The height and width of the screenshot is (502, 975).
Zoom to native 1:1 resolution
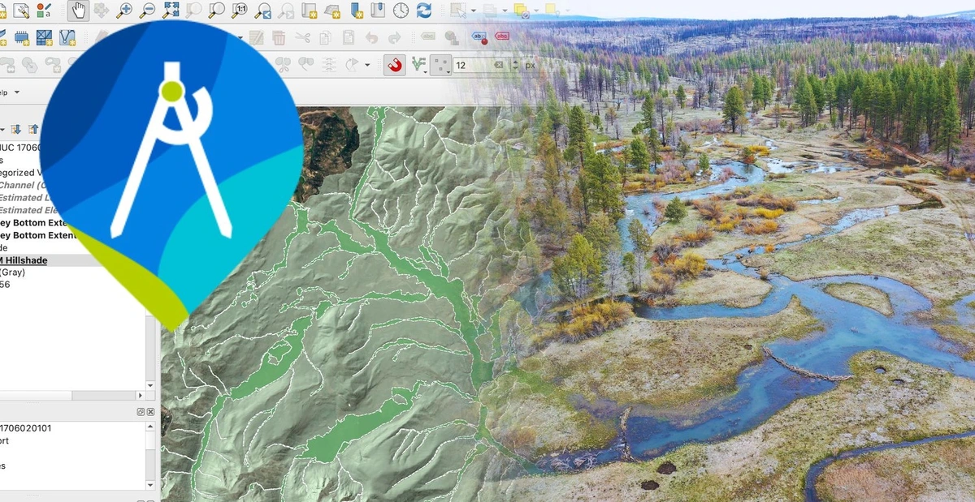coord(240,11)
